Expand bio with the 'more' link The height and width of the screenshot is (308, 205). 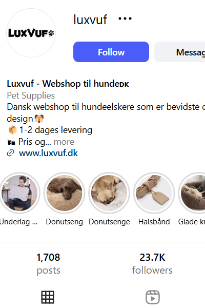64,142
